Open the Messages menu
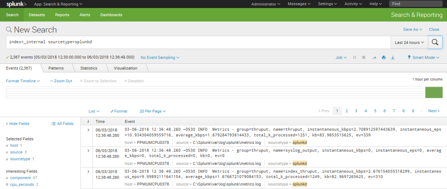The image size is (447, 189). (x=299, y=4)
